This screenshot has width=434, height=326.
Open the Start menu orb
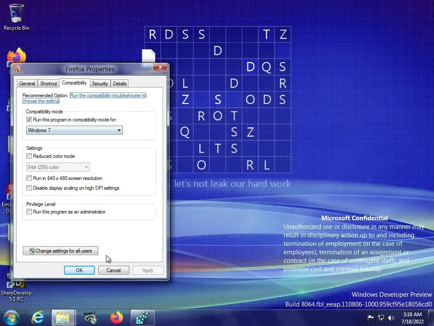pyautogui.click(x=11, y=318)
